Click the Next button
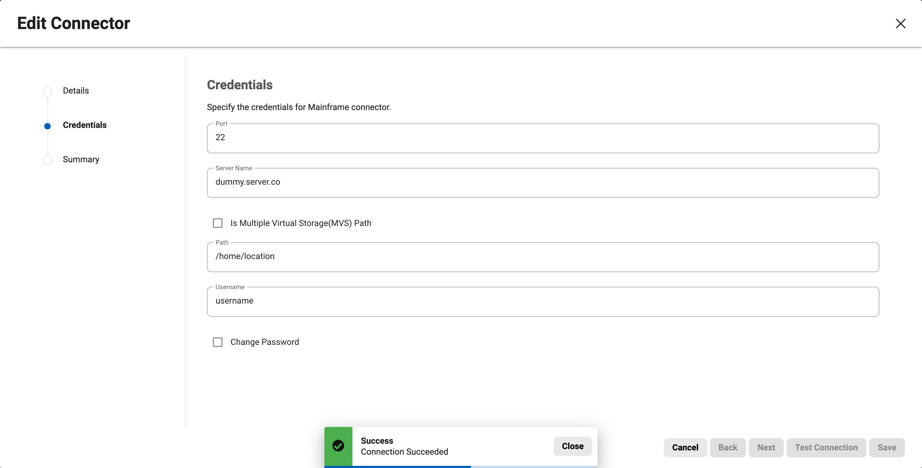The height and width of the screenshot is (468, 922). tap(766, 448)
